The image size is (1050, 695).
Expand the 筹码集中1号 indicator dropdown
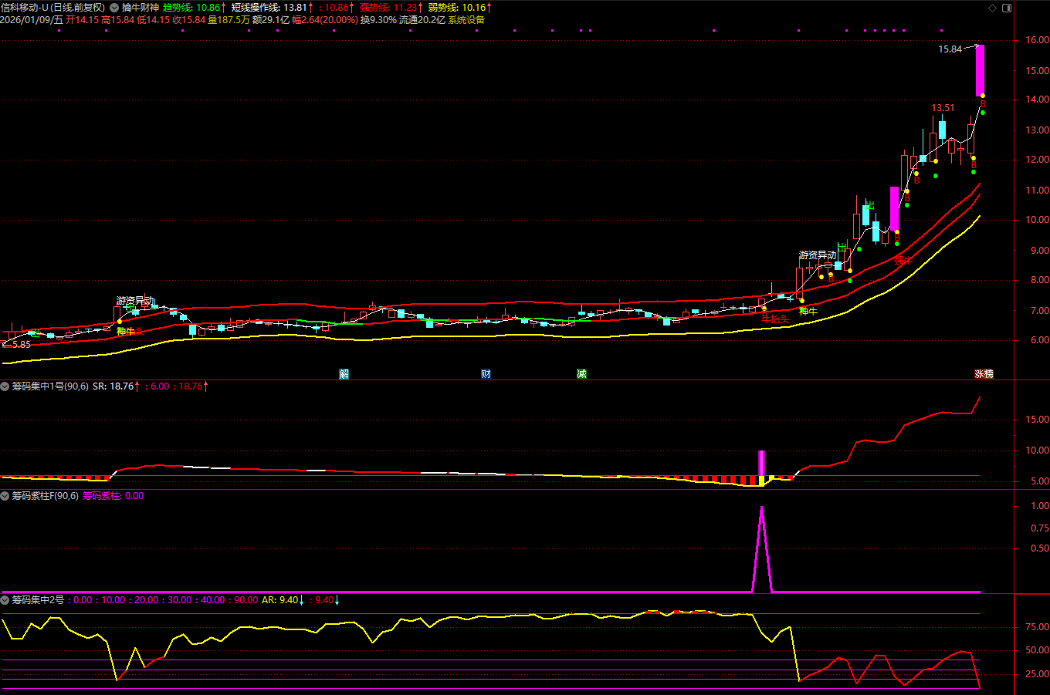coord(5,386)
